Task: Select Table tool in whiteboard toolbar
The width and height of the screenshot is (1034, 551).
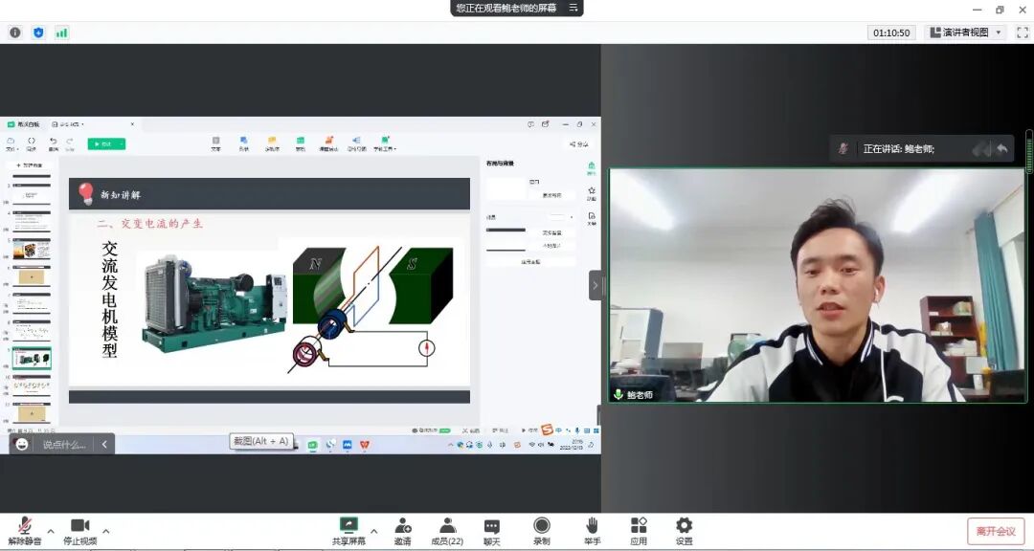Action: click(300, 143)
